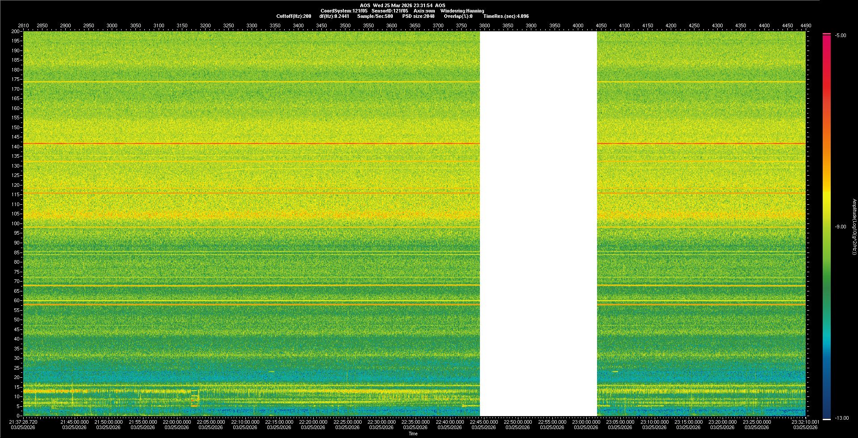858x438 pixels.
Task: Click the 3500 tick on the top axis
Action: [345, 25]
